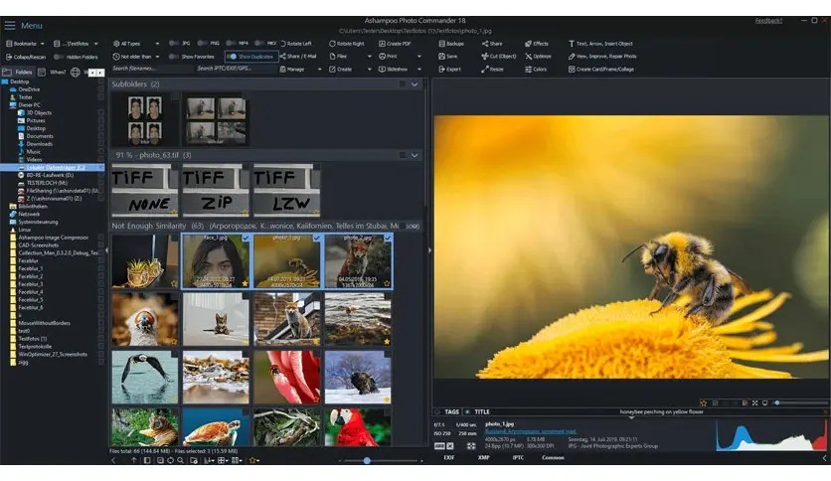
Task: Click the Share tool icon
Action: click(x=485, y=44)
